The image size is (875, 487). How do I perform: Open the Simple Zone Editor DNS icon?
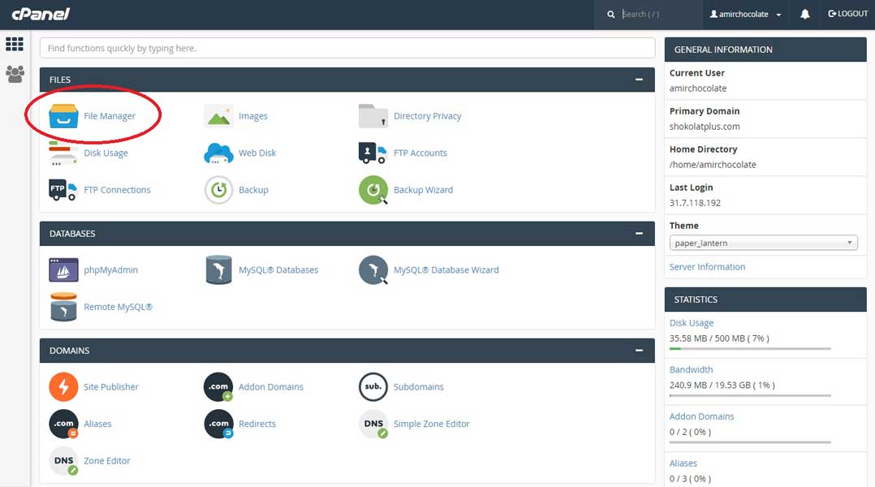click(373, 424)
